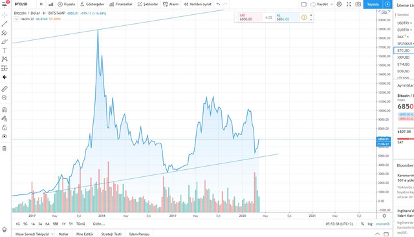Screen dimensions: 414x237
Task: Click the play icon beside Yayınla
Action: [387, 5]
